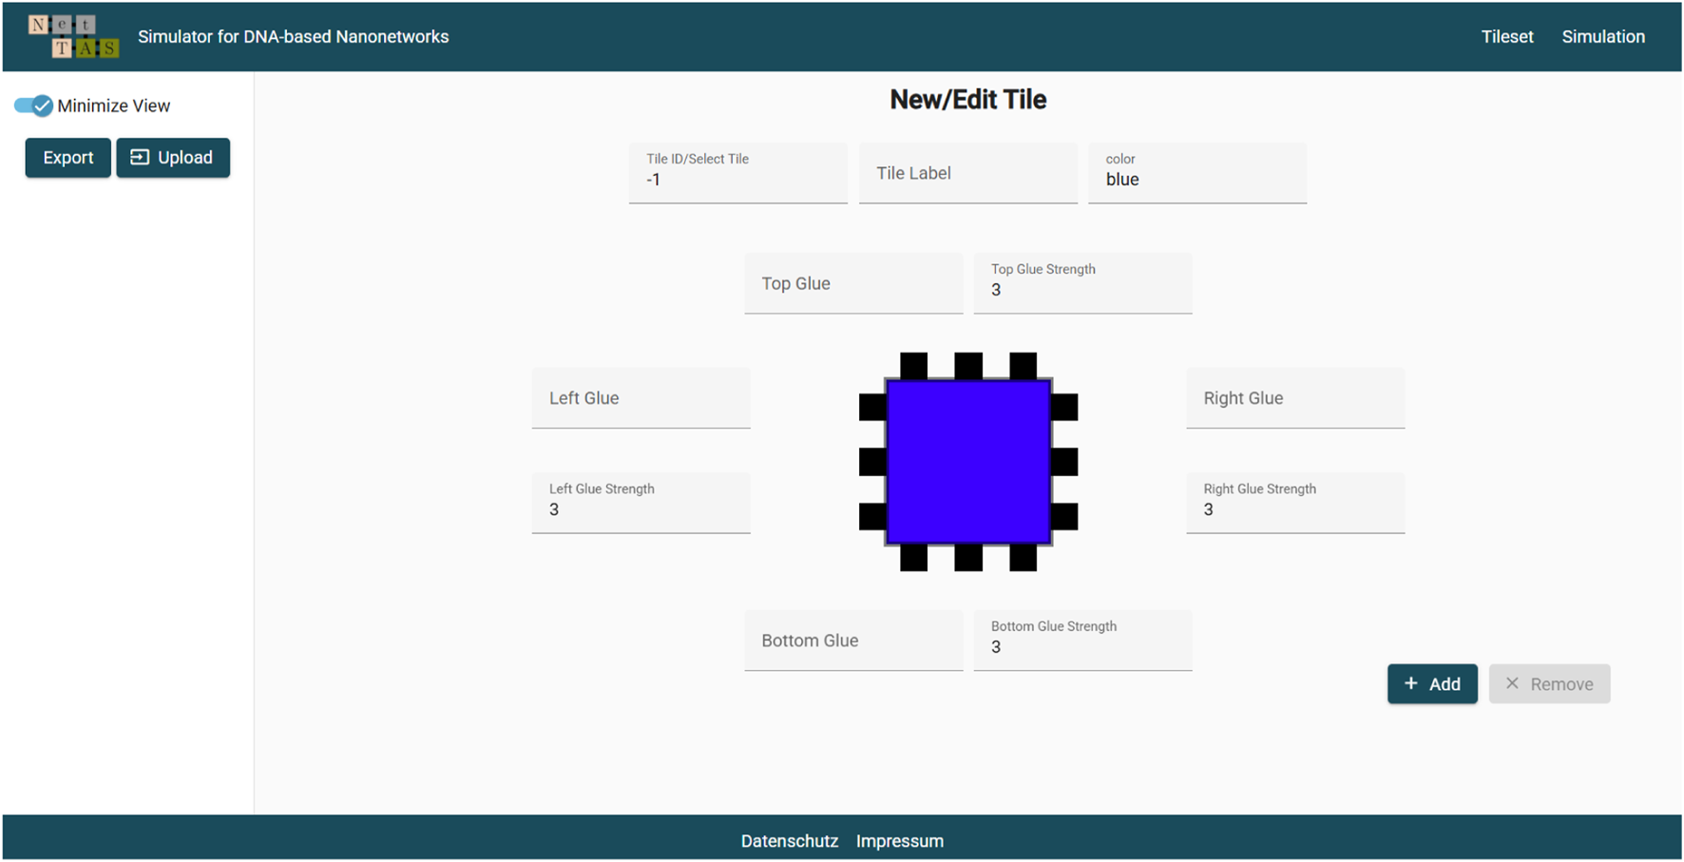Click the Top Glue input field
The width and height of the screenshot is (1684, 862).
[852, 283]
